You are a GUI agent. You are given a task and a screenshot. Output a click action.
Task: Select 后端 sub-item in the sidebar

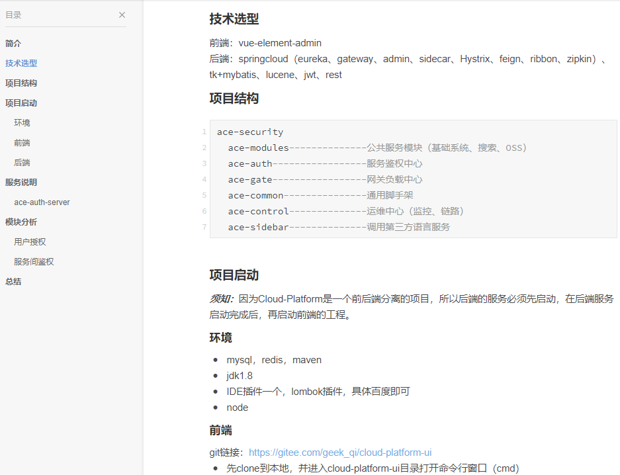click(x=22, y=163)
